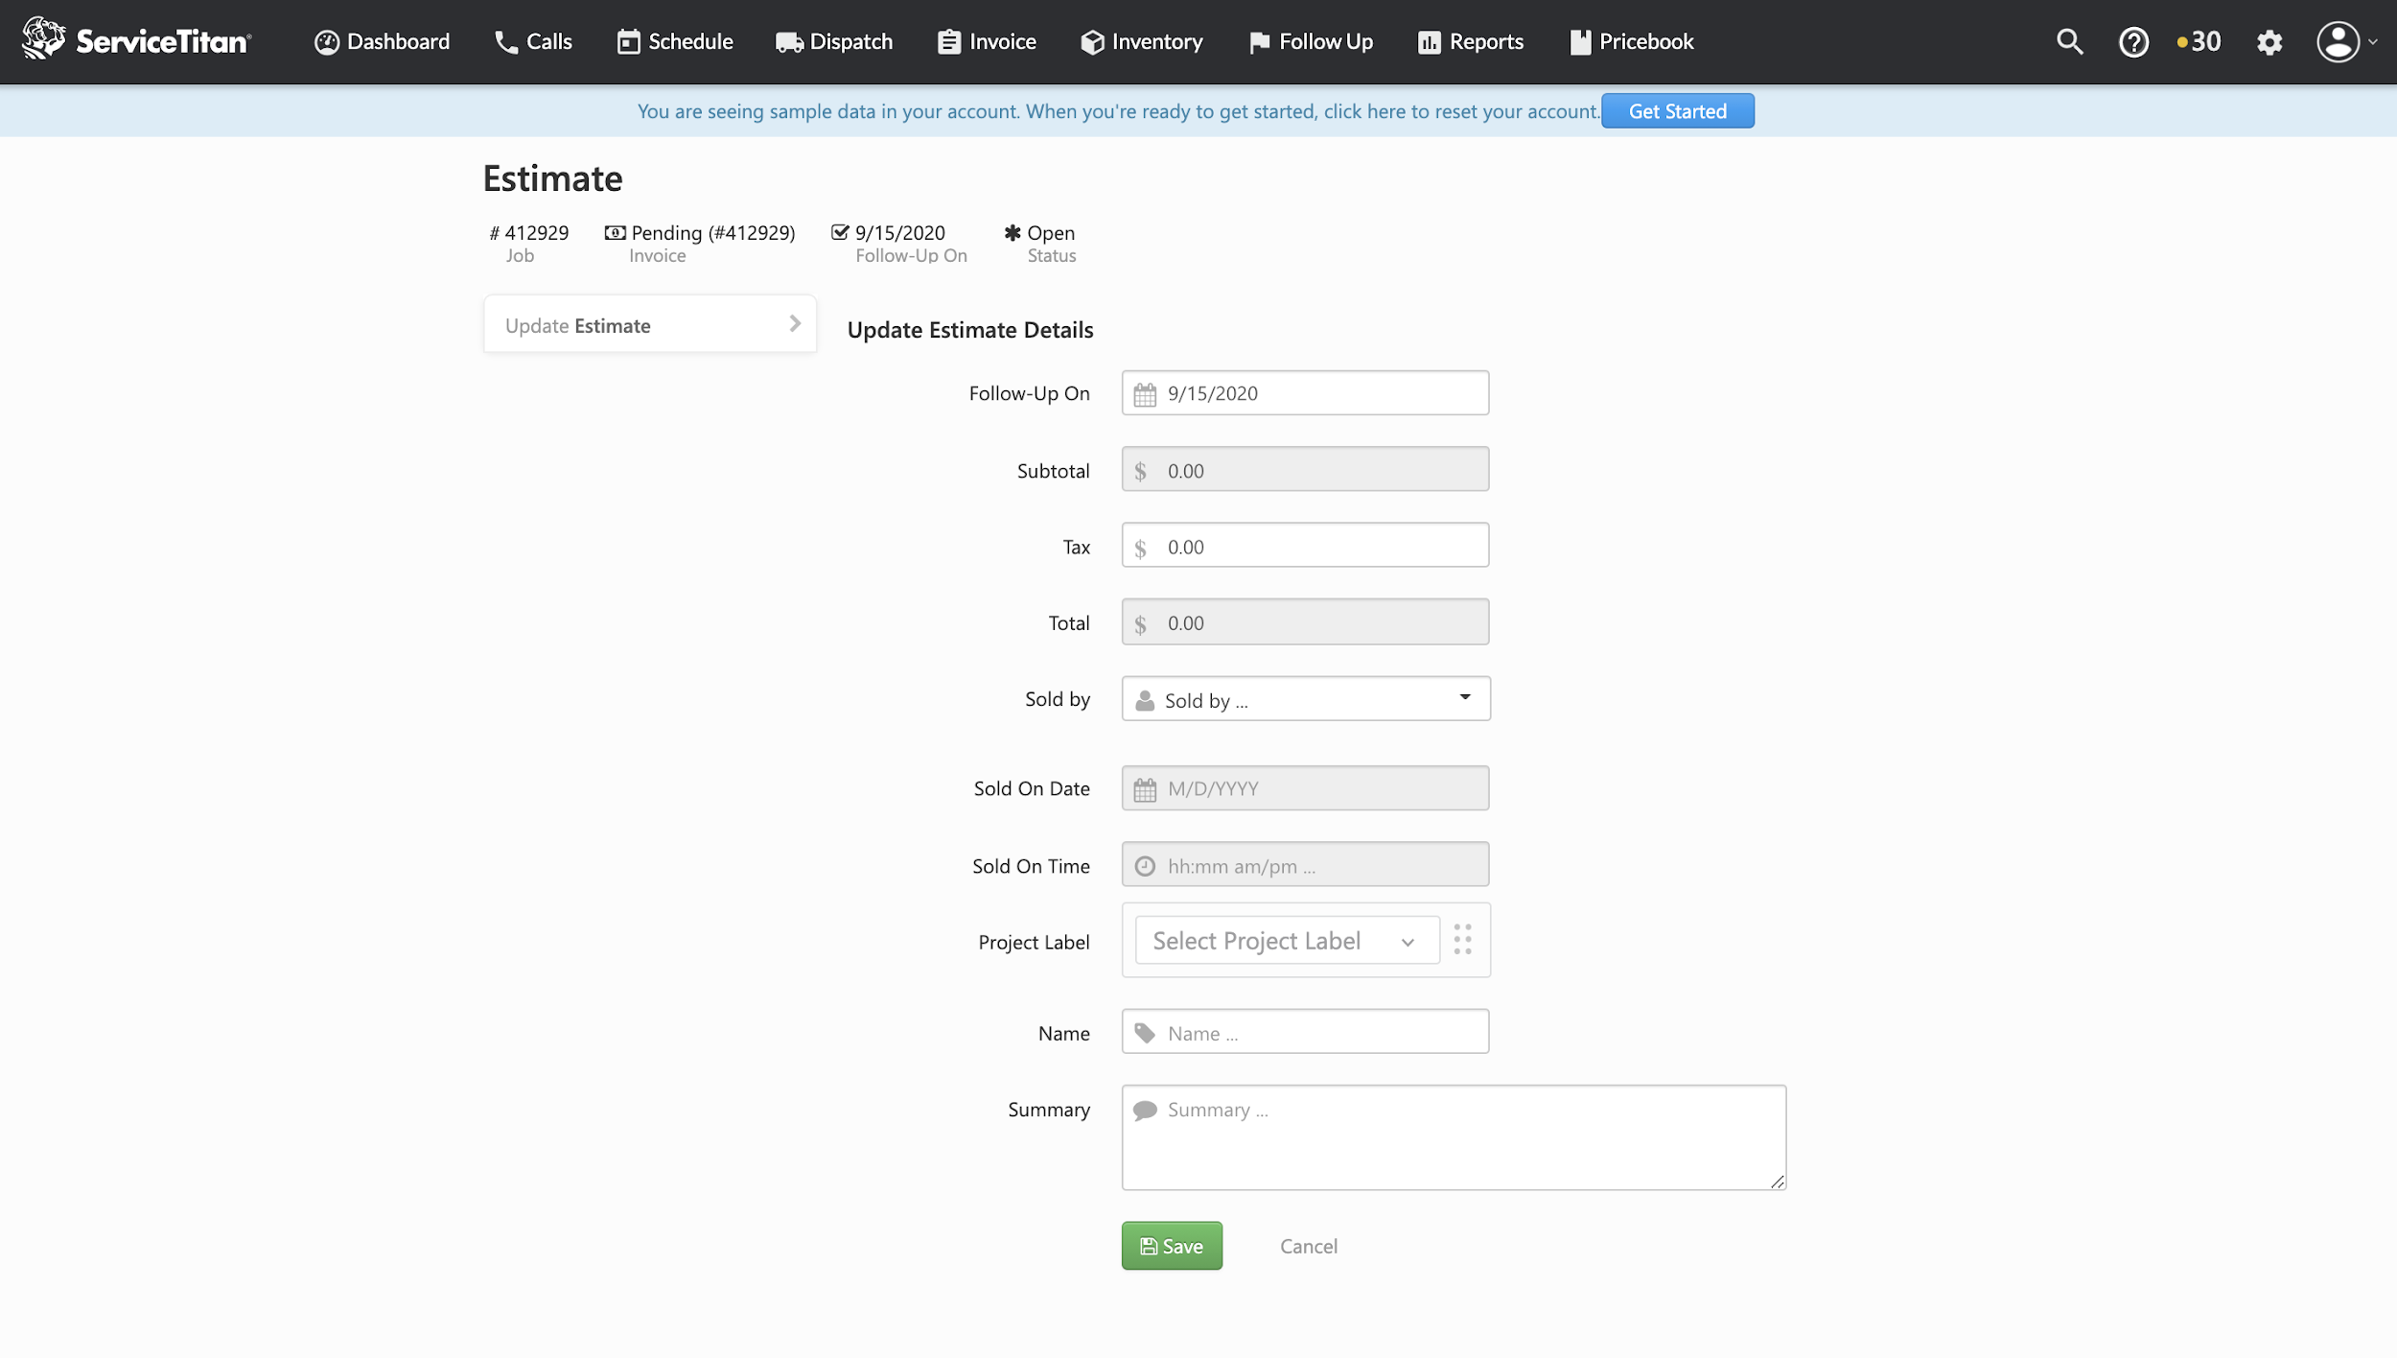Click the Sold On Date input field
This screenshot has height=1358, width=2397.
click(1304, 786)
